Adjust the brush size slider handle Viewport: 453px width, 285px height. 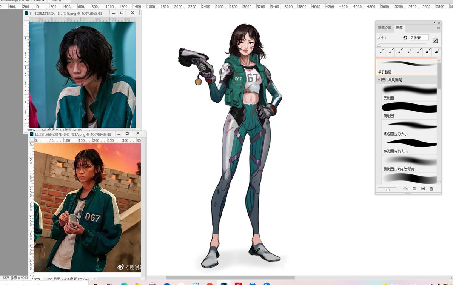click(x=379, y=45)
